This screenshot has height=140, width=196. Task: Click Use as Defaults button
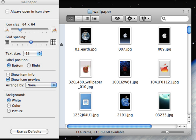[x=29, y=132]
